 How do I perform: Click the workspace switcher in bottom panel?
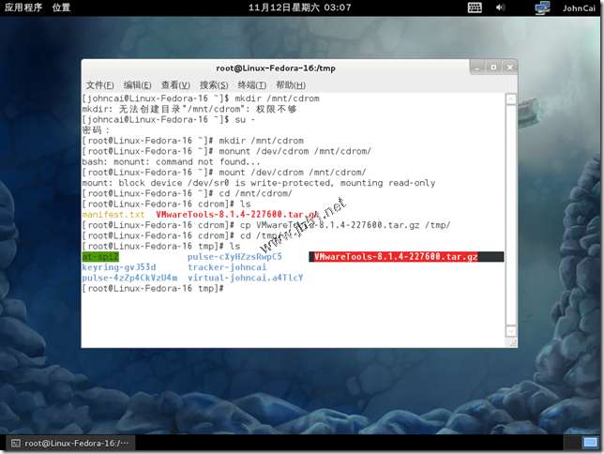click(x=581, y=443)
